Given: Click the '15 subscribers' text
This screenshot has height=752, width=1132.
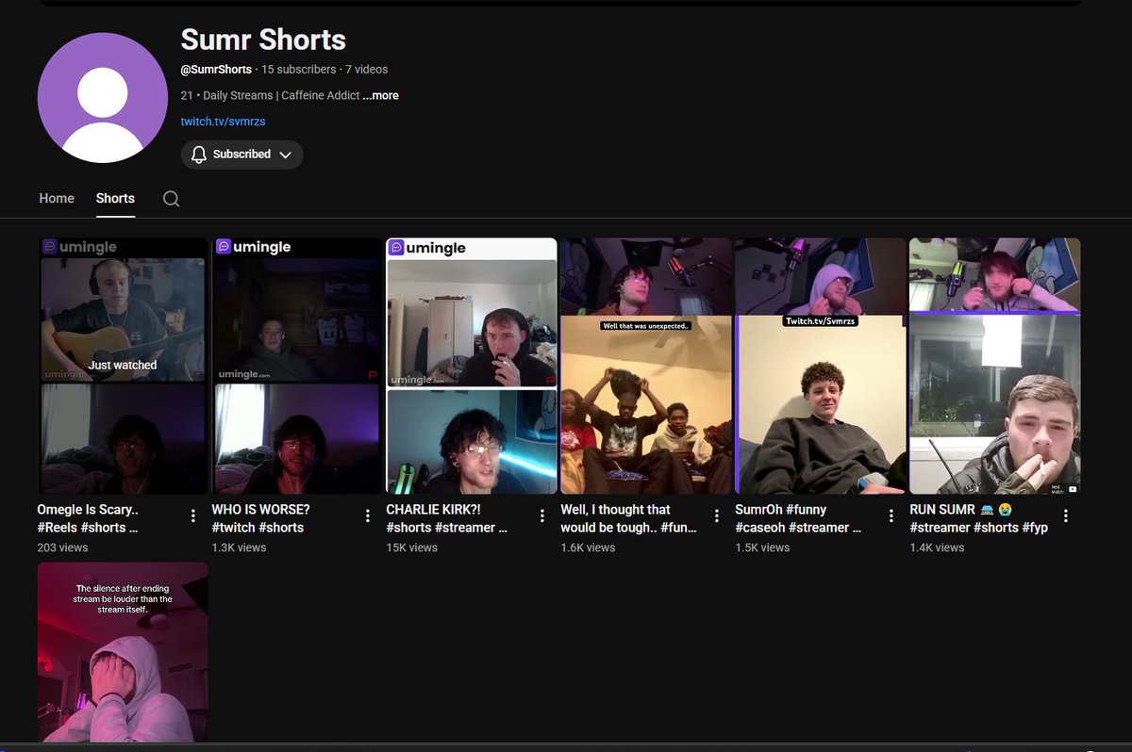Looking at the screenshot, I should coord(299,70).
